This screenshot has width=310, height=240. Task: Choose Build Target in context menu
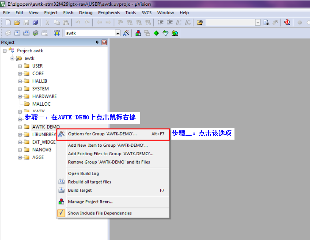113,190
